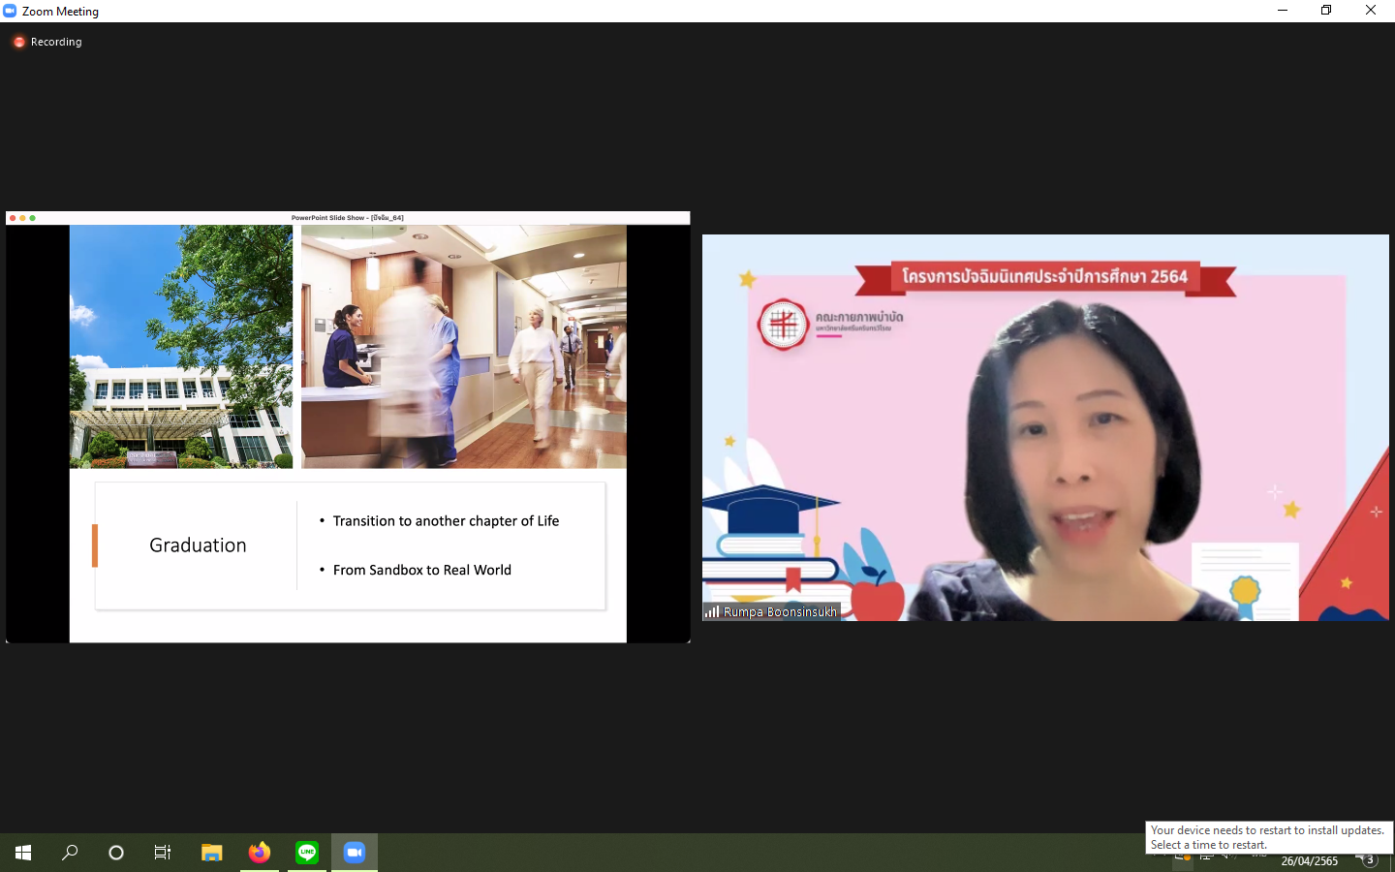Open notification center with 3 alerts
The width and height of the screenshot is (1395, 872).
[x=1367, y=860]
